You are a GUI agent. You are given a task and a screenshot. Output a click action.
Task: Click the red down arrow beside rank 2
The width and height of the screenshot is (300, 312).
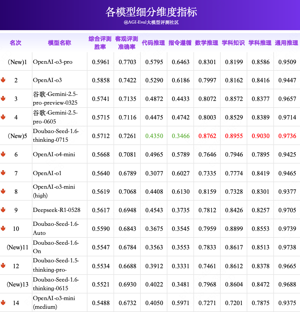(x=3, y=80)
